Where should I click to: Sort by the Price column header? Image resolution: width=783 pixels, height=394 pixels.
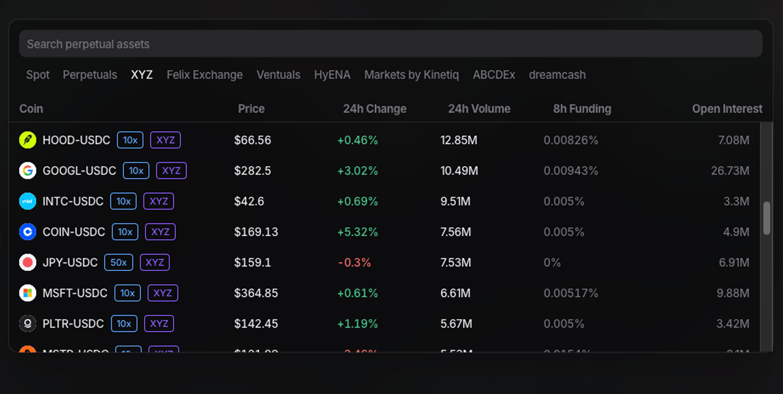tap(251, 109)
